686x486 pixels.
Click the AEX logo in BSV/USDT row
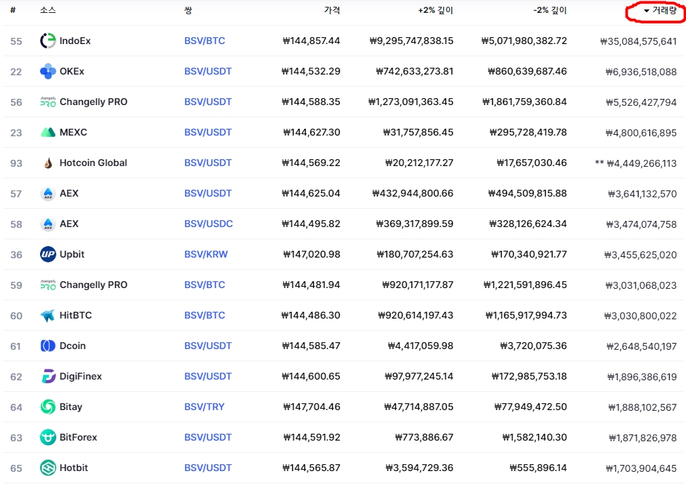pyautogui.click(x=47, y=193)
